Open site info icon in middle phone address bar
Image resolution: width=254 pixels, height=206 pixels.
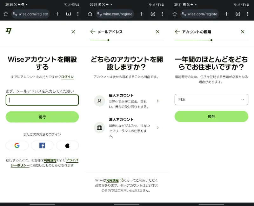99,14
